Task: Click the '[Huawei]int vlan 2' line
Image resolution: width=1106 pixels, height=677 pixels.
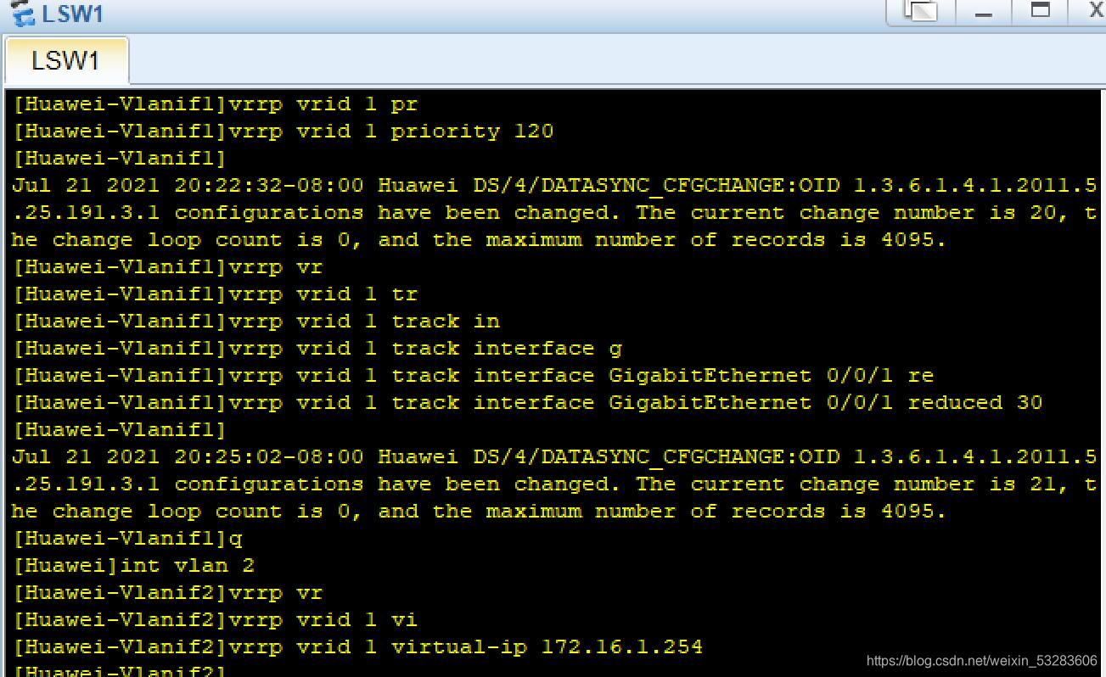Action: point(134,566)
